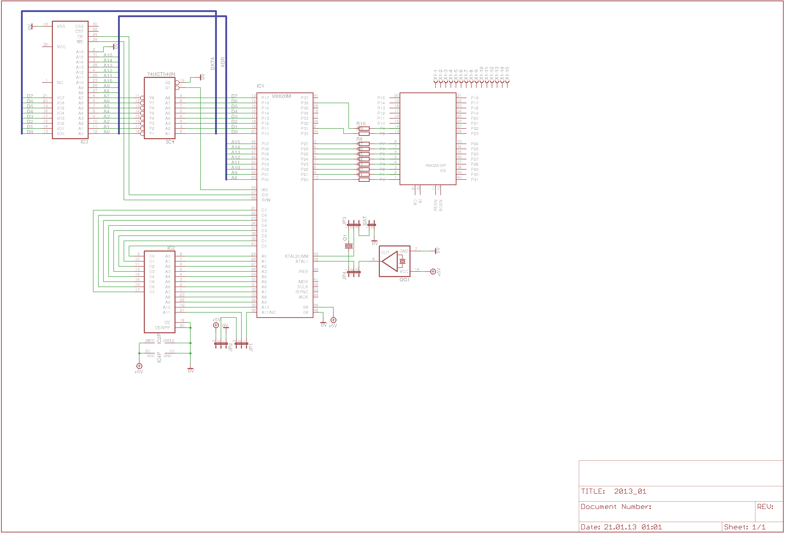Click the blue ADR bus label

pos(222,62)
